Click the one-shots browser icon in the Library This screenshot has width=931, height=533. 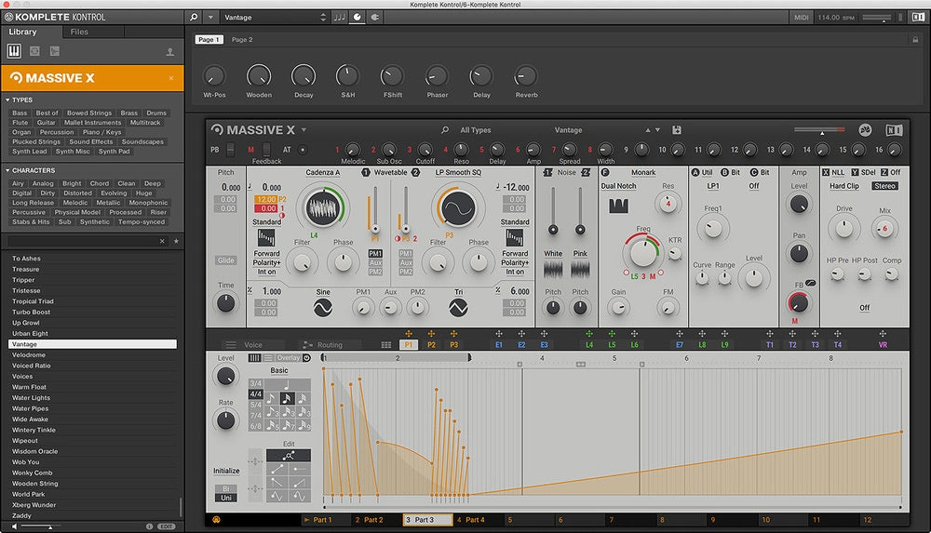tap(55, 52)
